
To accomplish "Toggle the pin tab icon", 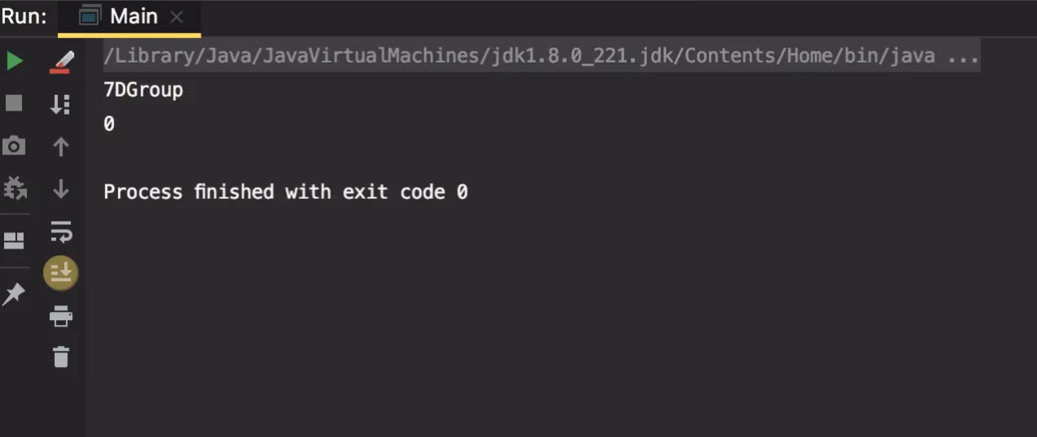I will click(x=14, y=295).
